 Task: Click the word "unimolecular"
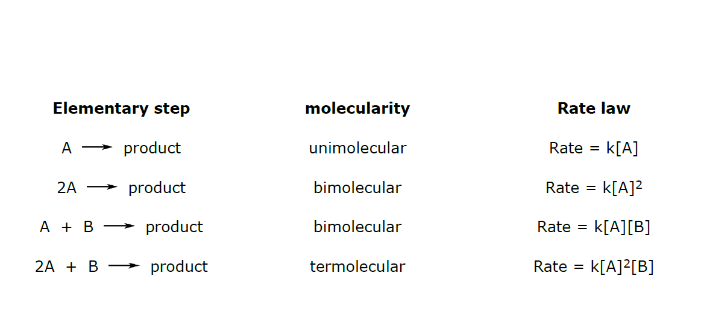(357, 148)
